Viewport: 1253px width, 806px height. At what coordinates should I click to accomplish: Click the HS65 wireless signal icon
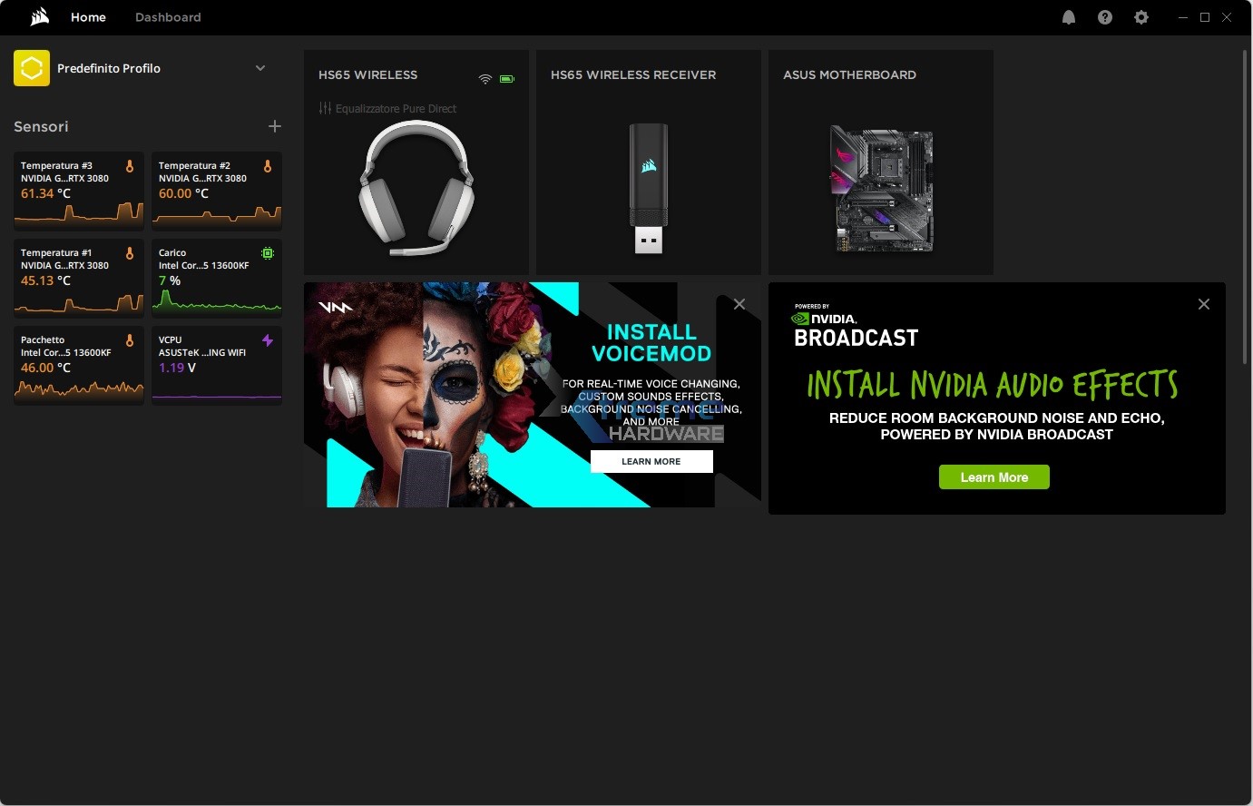click(485, 79)
